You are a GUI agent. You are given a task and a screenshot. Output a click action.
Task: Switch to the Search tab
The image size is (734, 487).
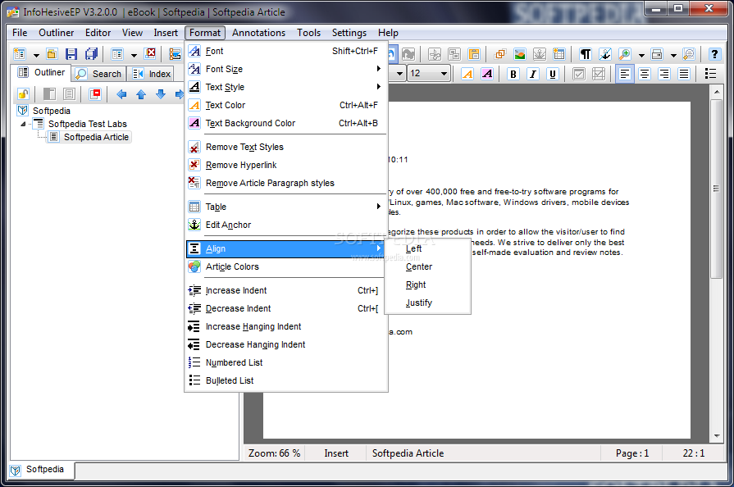tap(98, 74)
